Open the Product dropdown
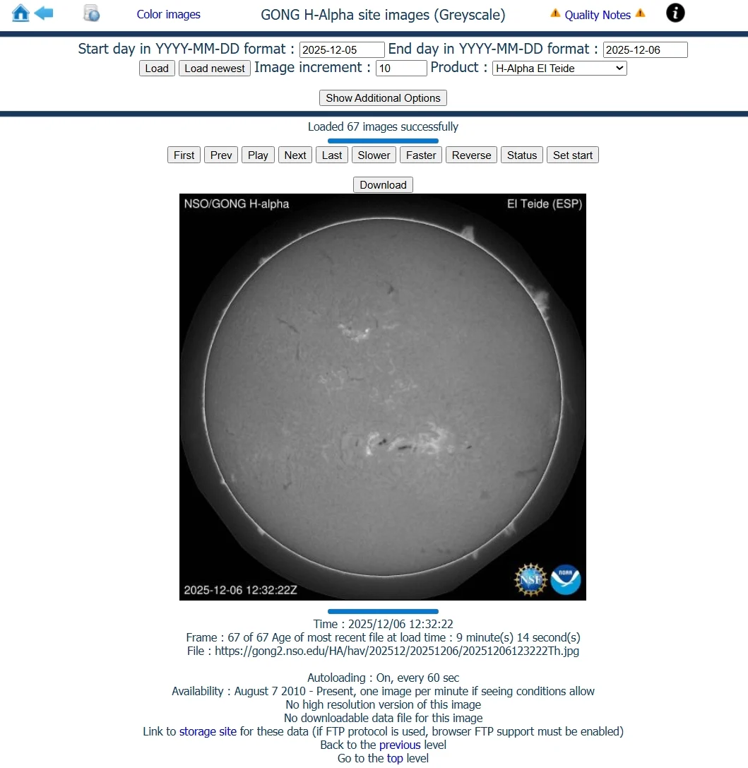 (x=559, y=69)
